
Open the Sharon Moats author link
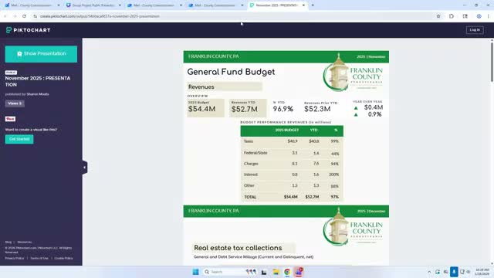pyautogui.click(x=38, y=94)
